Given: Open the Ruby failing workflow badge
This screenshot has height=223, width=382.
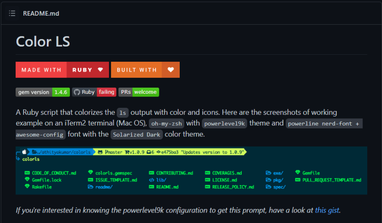Looking at the screenshot, I should pyautogui.click(x=94, y=92).
